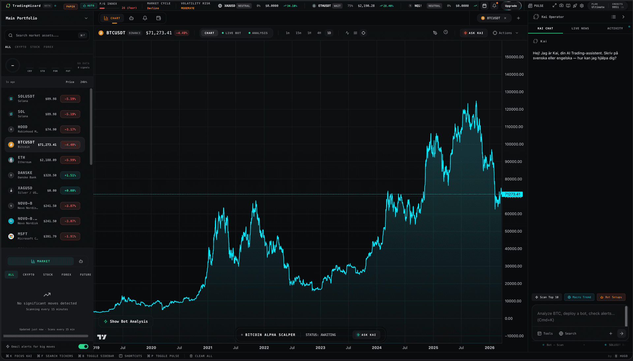The image size is (633, 361).
Task: Click the Scan Top 10 quick action
Action: (546, 297)
